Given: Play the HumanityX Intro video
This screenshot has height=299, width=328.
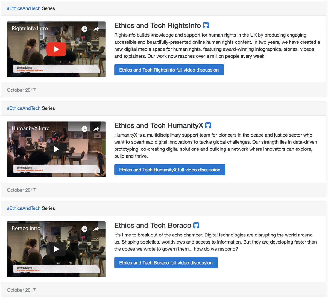Looking at the screenshot, I should 56,149.
